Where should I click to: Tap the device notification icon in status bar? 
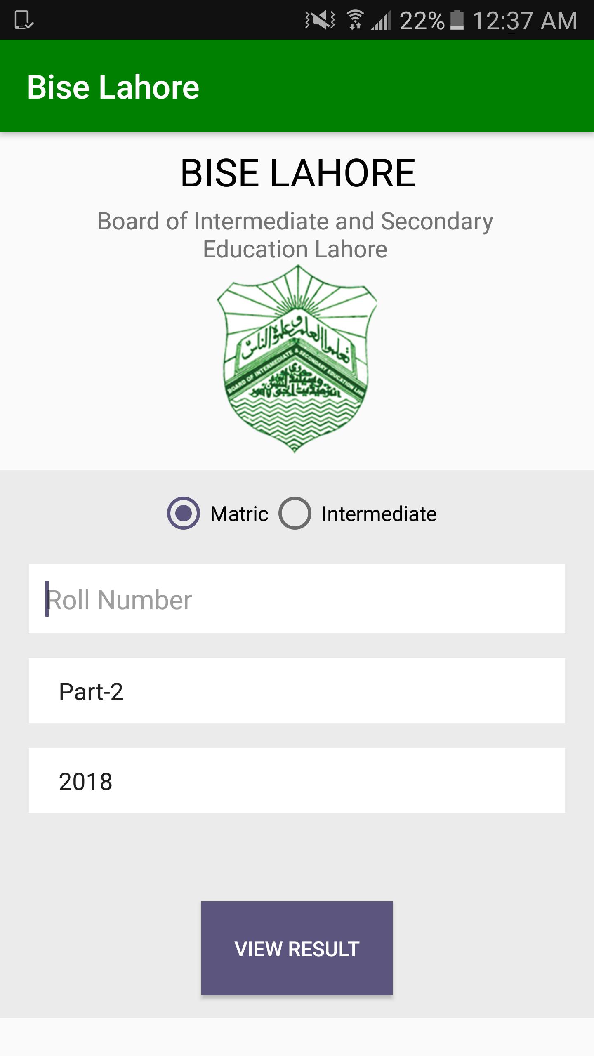pyautogui.click(x=24, y=20)
